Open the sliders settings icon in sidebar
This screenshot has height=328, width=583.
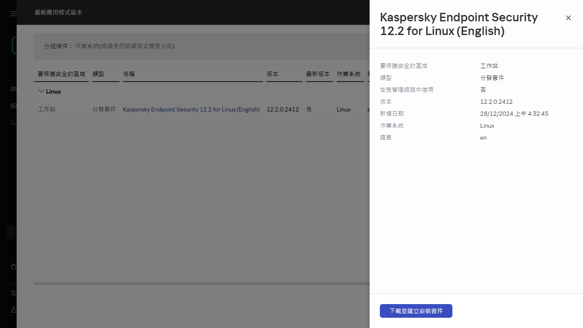(x=14, y=293)
